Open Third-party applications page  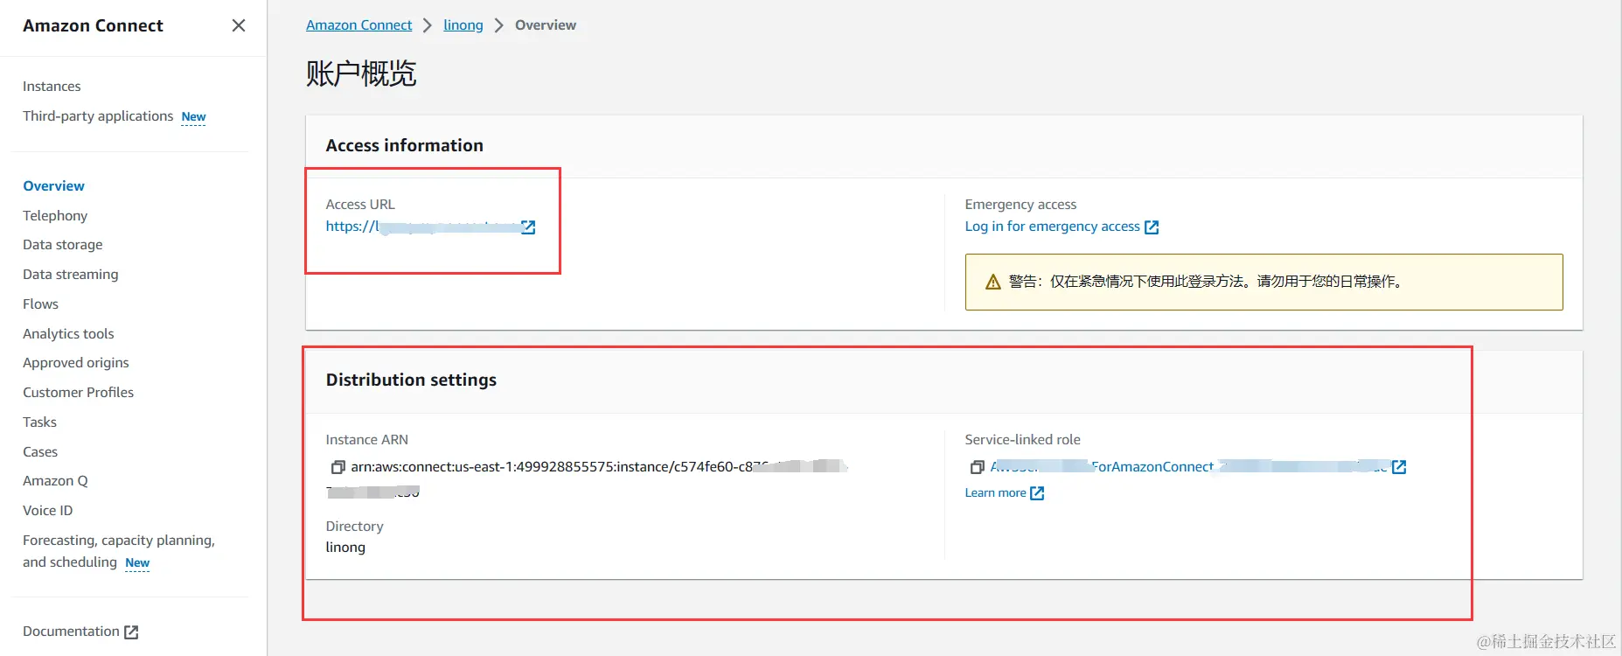[x=98, y=115]
